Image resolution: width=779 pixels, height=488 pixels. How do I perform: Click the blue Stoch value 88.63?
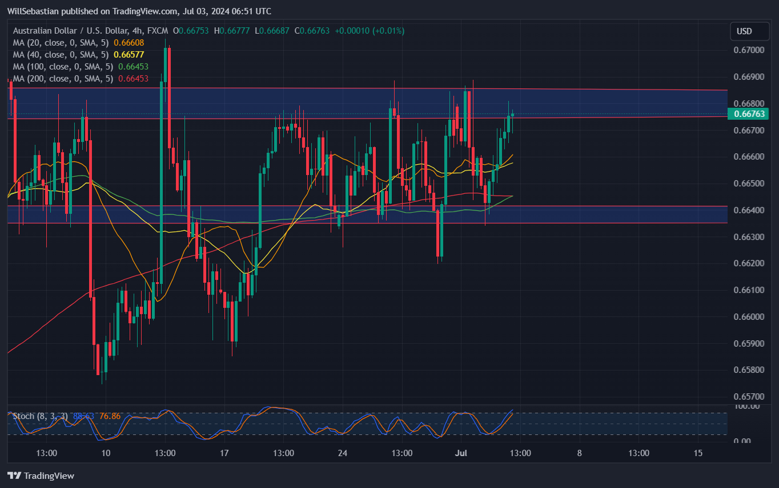pos(85,416)
